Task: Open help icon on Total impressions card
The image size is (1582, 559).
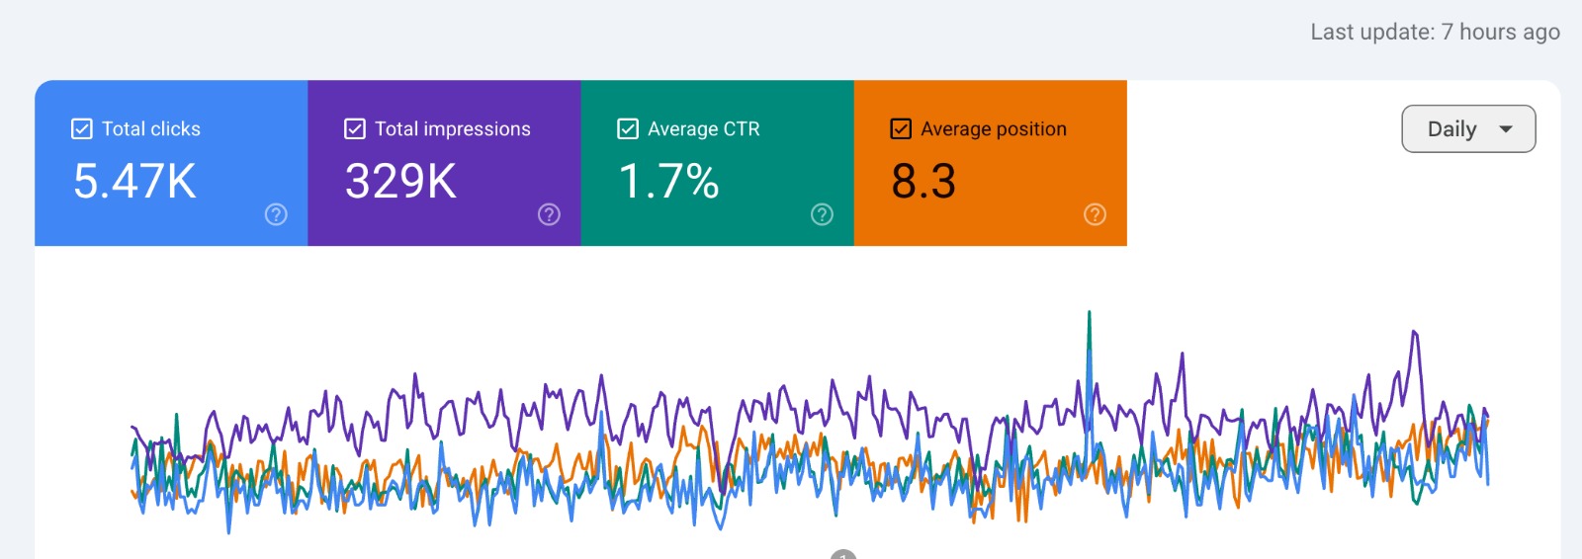Action: pyautogui.click(x=549, y=214)
